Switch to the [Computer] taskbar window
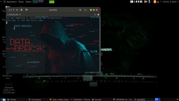The image size is (179, 101). tap(35, 100)
